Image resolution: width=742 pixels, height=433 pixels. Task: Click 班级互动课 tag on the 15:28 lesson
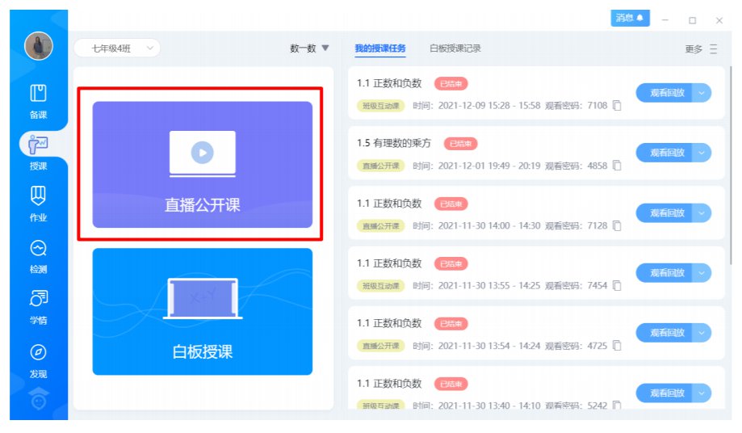(380, 106)
